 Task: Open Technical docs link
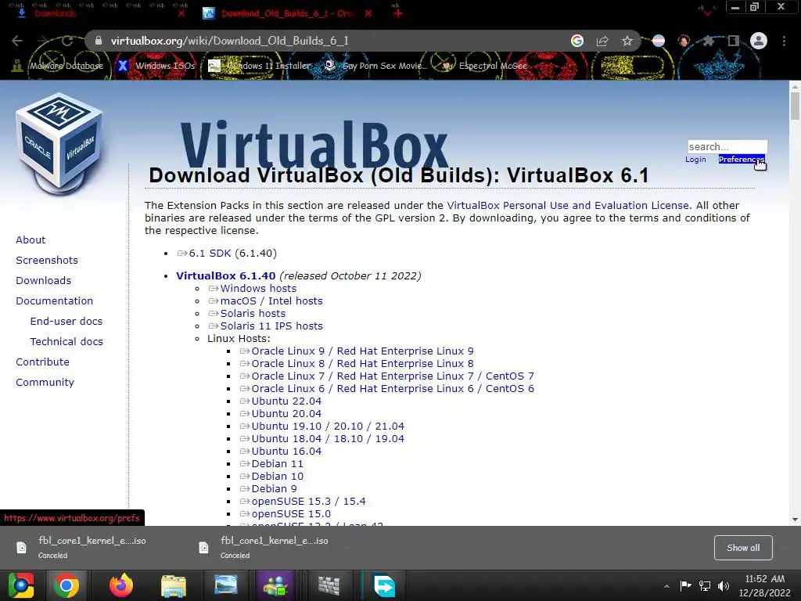66,341
